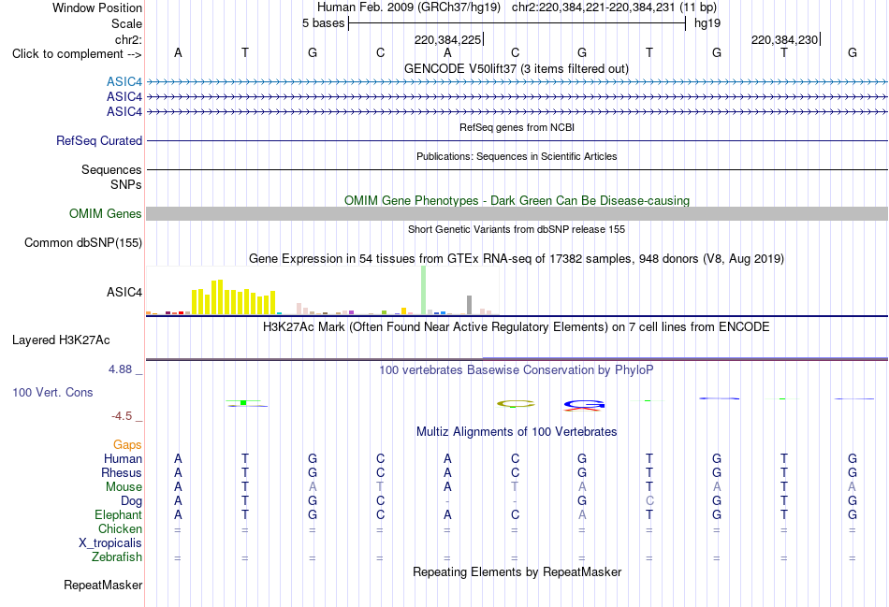This screenshot has height=607, width=889.
Task: Click the gray bar in GTEx chart
Action: coord(470,305)
